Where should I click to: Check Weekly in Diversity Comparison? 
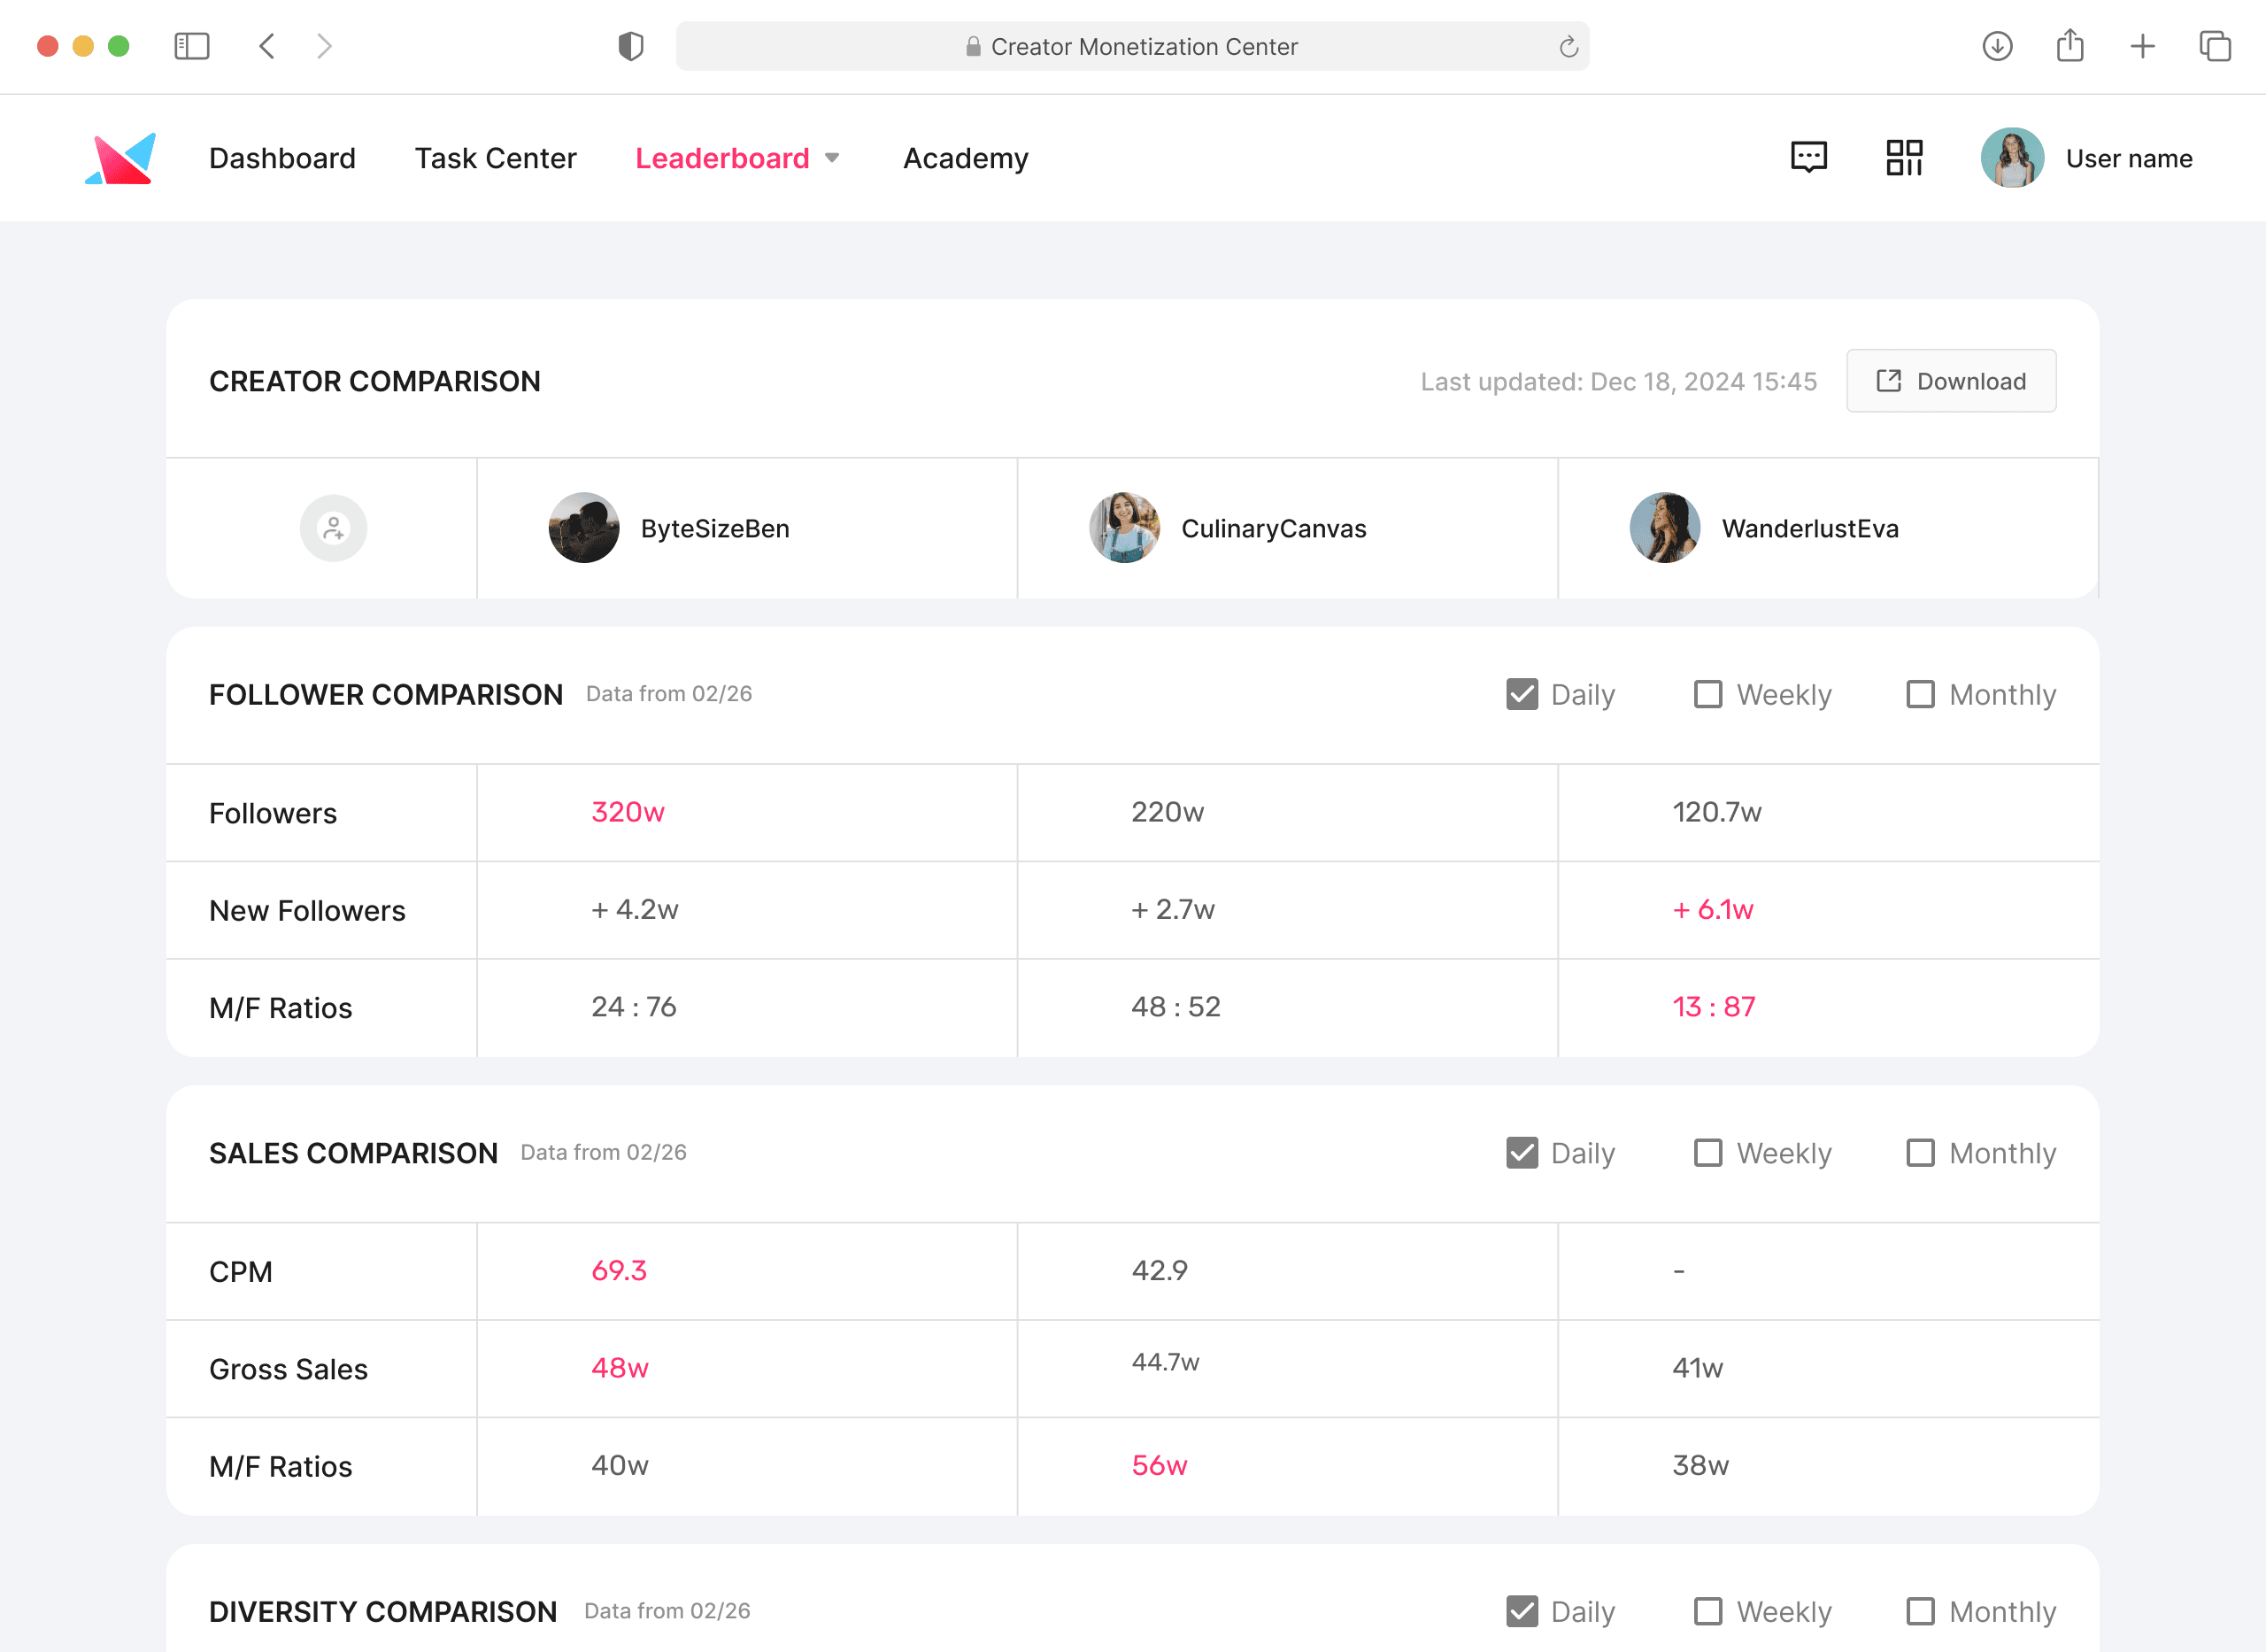pos(1708,1611)
